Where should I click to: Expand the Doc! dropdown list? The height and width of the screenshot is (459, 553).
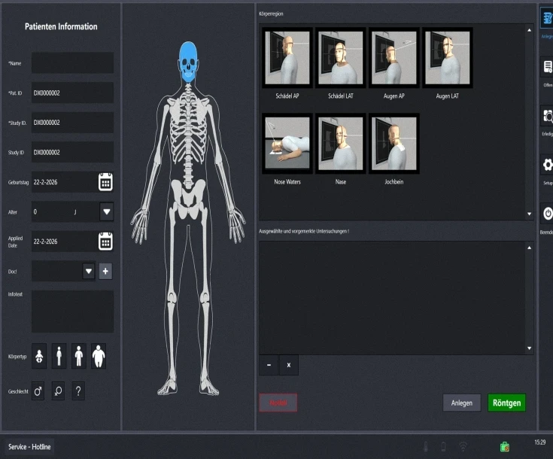coord(89,272)
